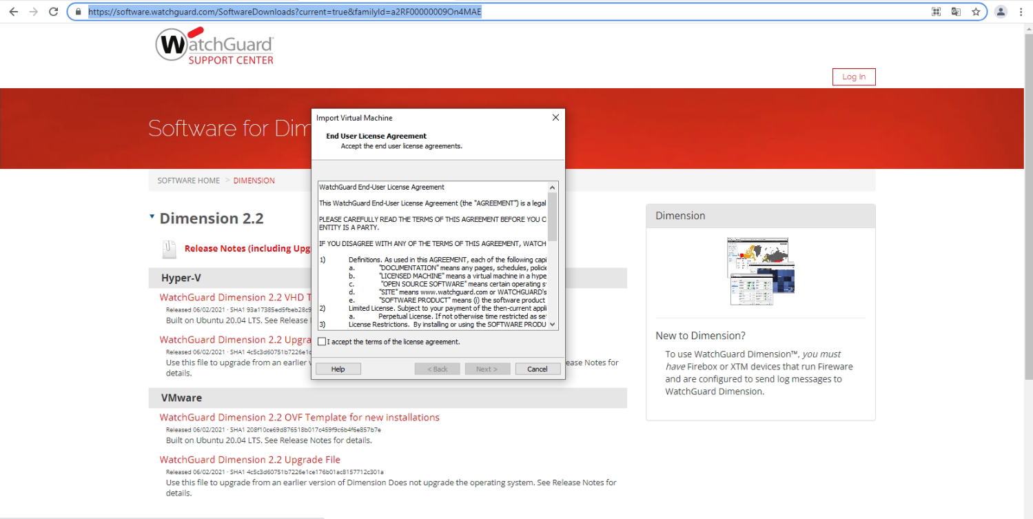Viewport: 1033px width, 519px height.
Task: Open the QR code icon in address bar
Action: point(936,12)
